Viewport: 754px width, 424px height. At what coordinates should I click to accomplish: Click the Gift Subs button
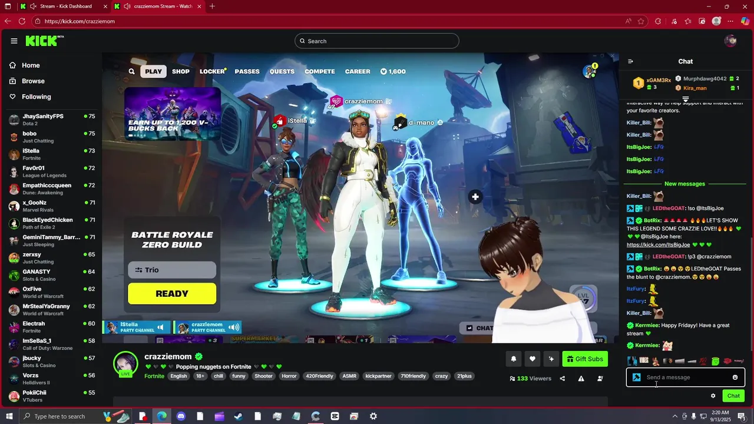click(x=585, y=359)
